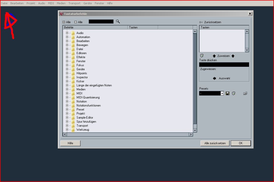Select Länge der eingefügten Noten row
This screenshot has height=182, width=274.
coord(94,85)
